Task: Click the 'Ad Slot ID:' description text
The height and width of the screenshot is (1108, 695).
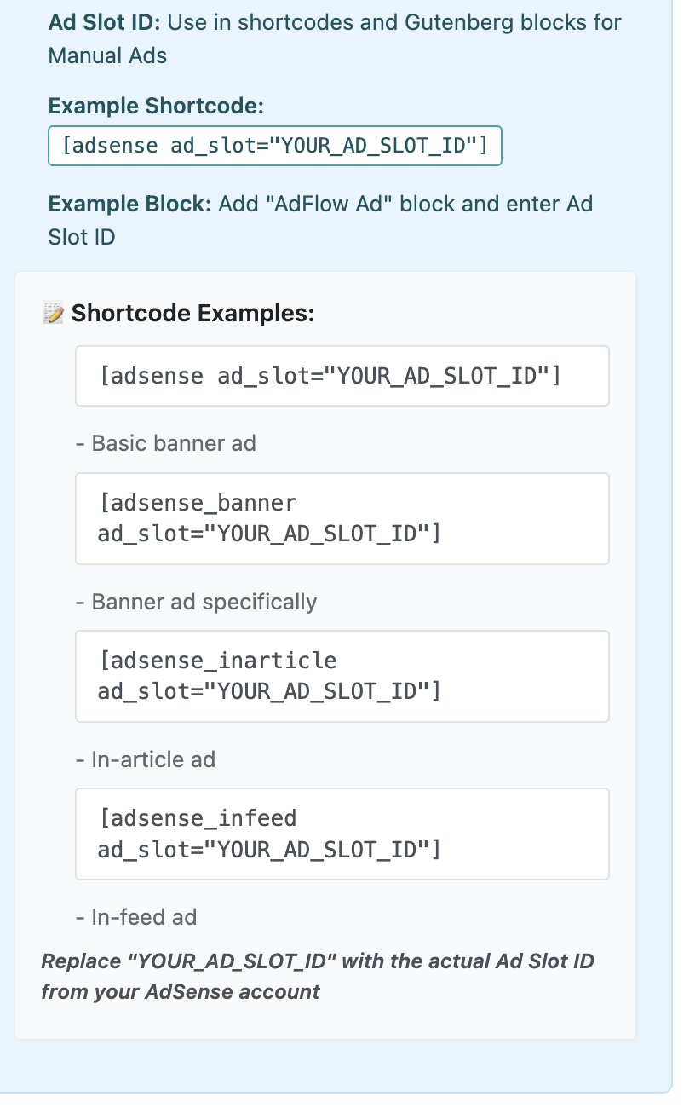Action: 336,38
